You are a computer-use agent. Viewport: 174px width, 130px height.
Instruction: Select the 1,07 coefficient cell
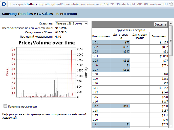tap(101, 70)
